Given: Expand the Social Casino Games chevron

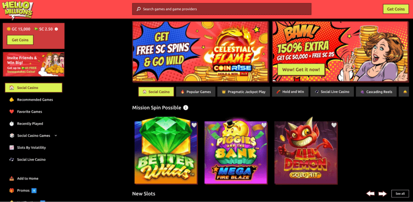Looking at the screenshot, I should pos(56,136).
